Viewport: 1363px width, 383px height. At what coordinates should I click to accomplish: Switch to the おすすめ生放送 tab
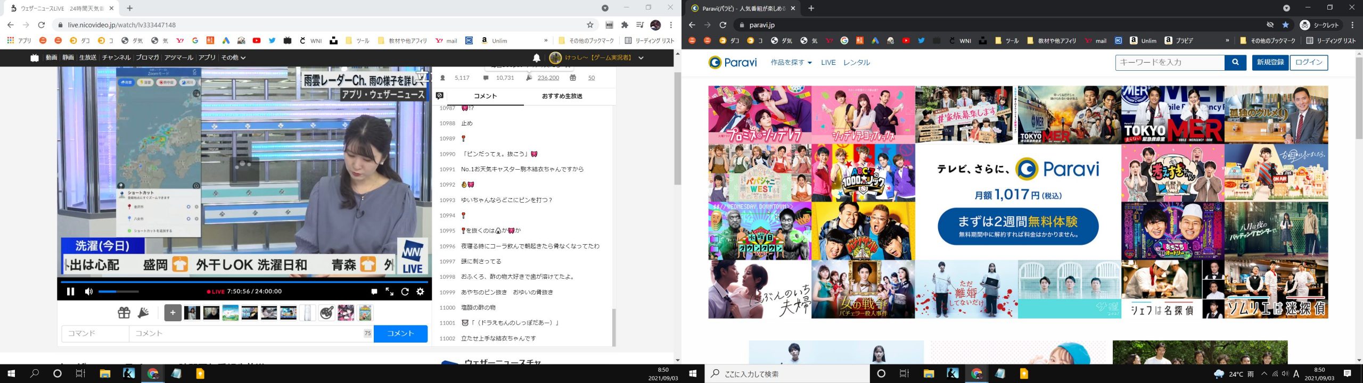(562, 96)
